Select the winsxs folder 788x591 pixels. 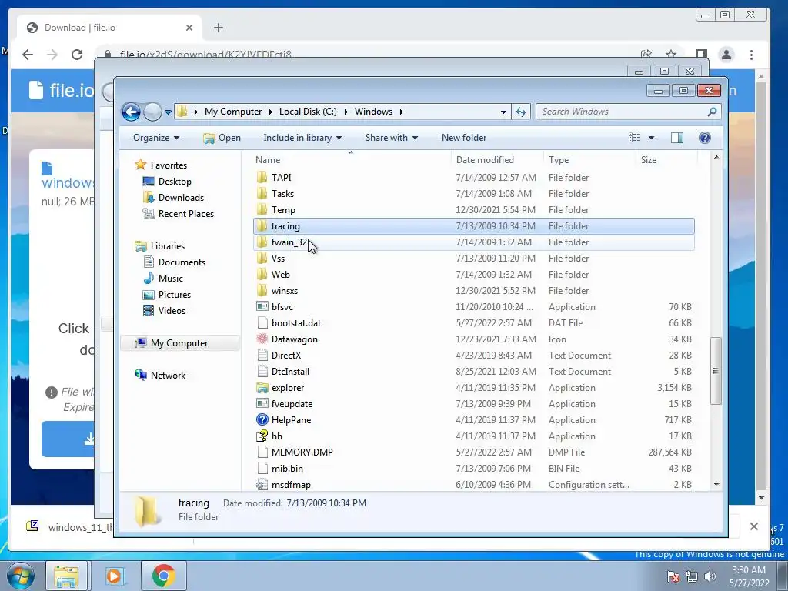[474, 290]
